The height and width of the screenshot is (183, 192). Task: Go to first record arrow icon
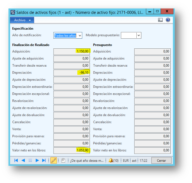(x=16, y=160)
